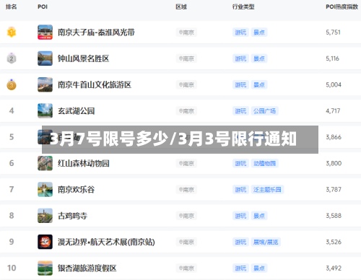The width and height of the screenshot is (361, 280).
Task: Open thumbnail of 南京牛首山文化旅游区
Action: click(x=45, y=84)
